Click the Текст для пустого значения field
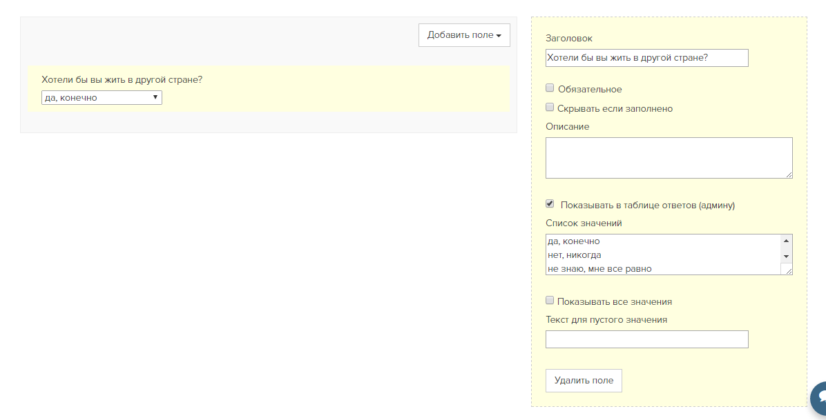This screenshot has width=826, height=420. click(647, 339)
